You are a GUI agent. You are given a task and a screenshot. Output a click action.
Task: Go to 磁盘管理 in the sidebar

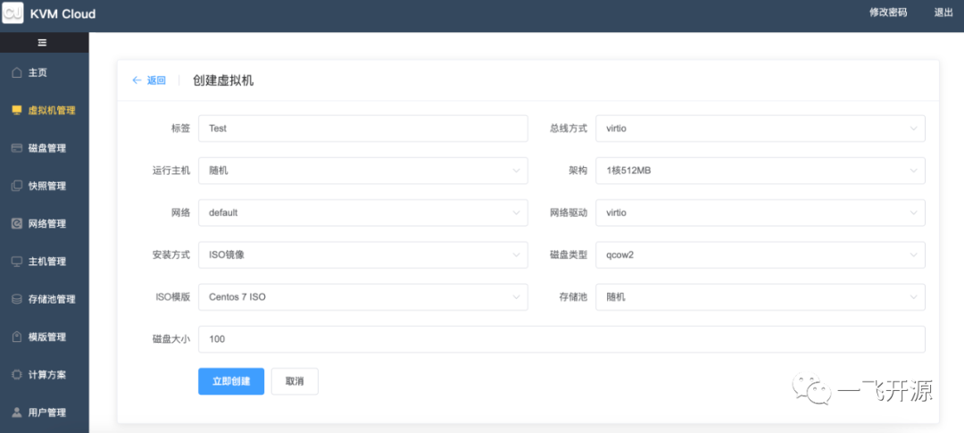click(45, 148)
